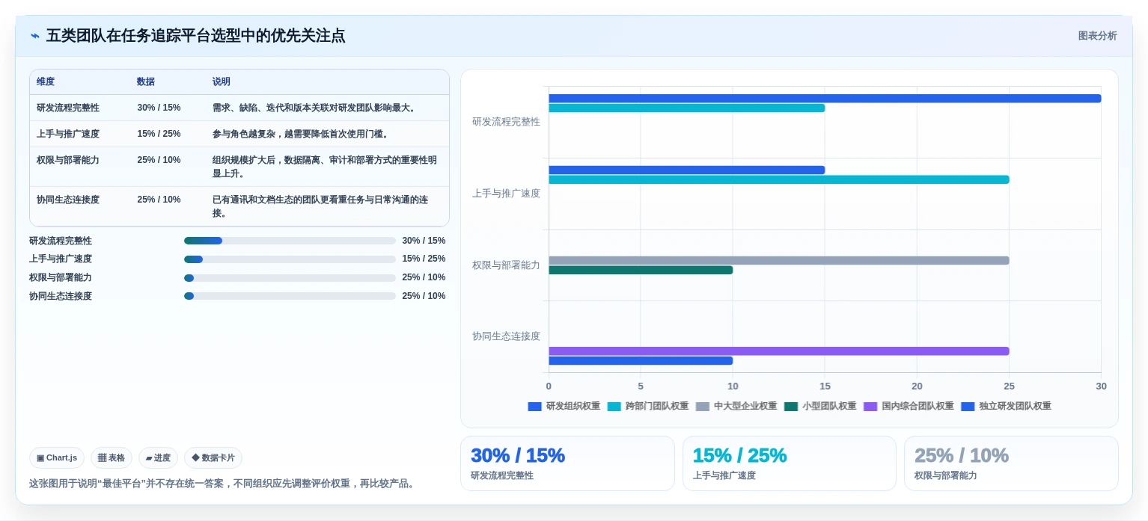Click the 协同生态连接度 progress bar
The image size is (1148, 521).
pos(290,296)
